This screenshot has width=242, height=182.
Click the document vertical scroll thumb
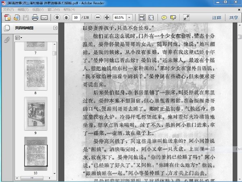point(239,37)
